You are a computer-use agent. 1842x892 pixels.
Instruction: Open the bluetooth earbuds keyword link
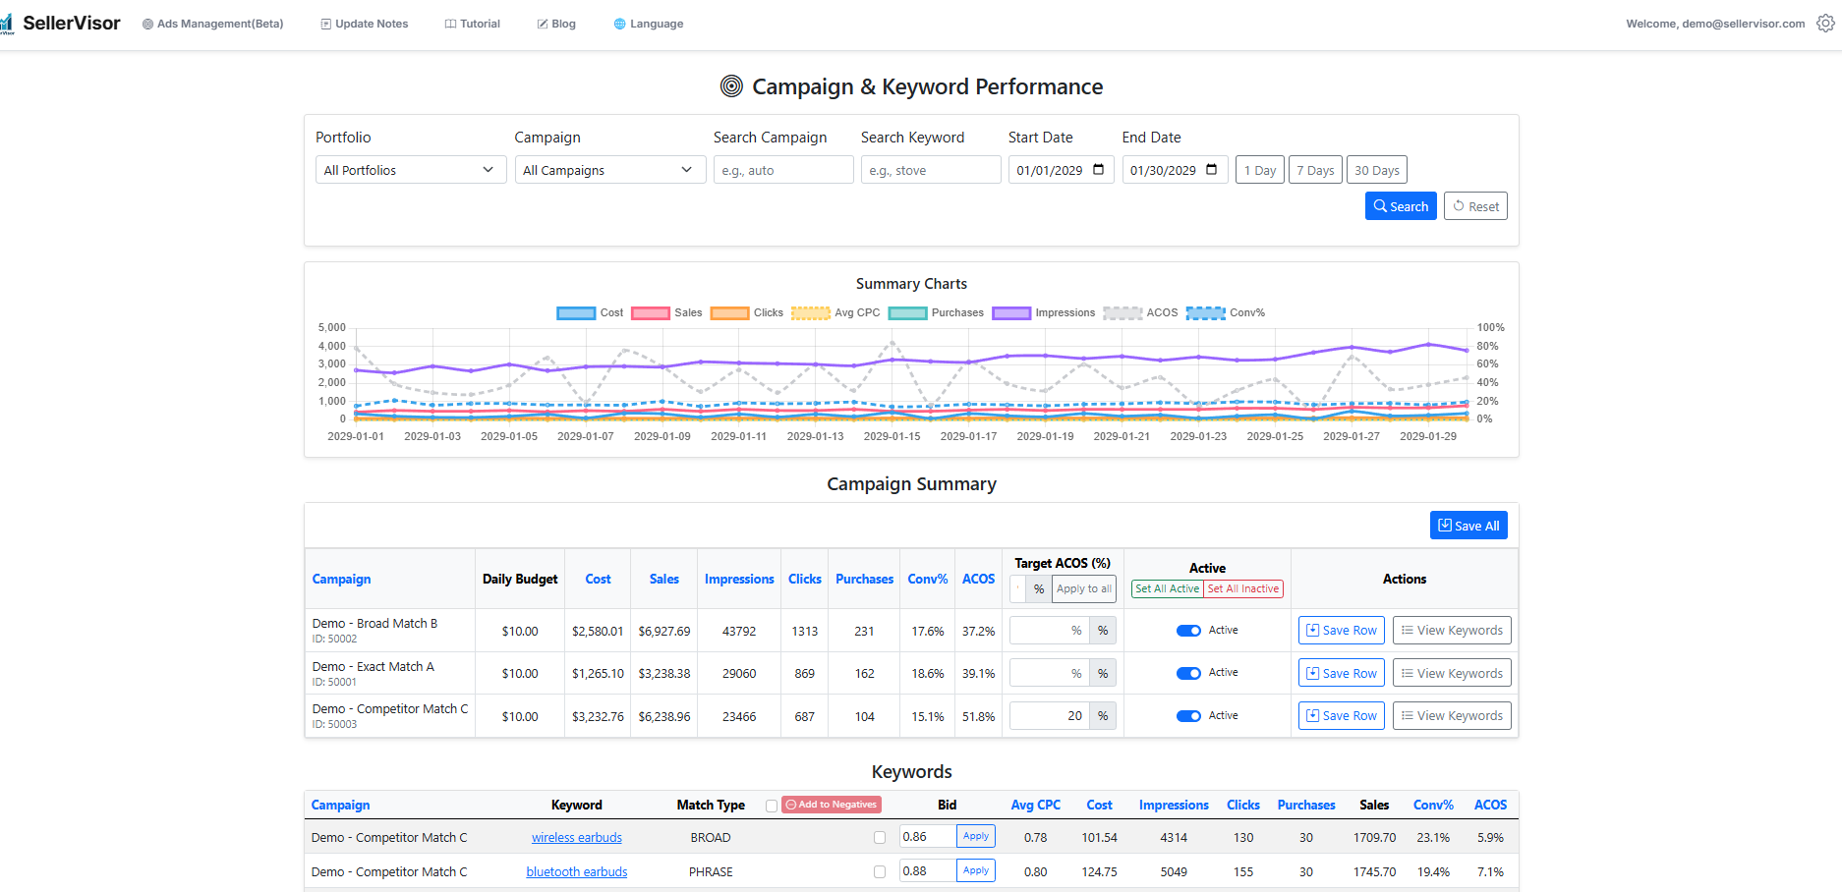576,872
